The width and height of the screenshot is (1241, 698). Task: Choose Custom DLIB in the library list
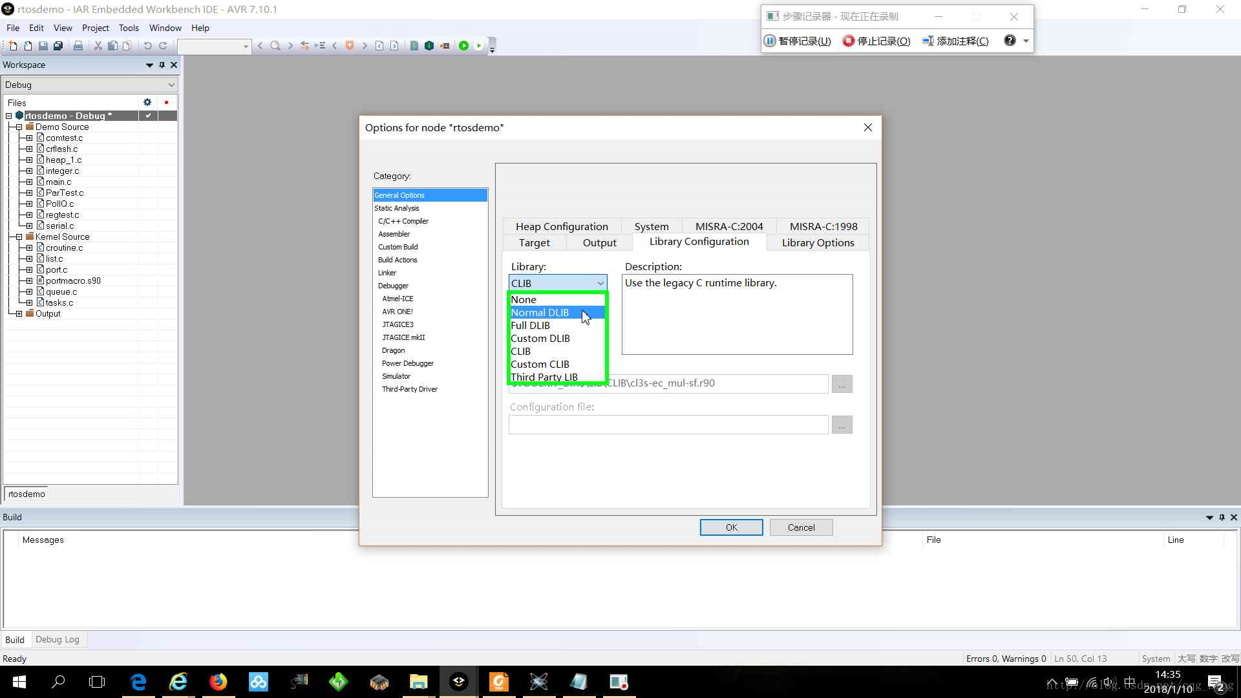(557, 339)
